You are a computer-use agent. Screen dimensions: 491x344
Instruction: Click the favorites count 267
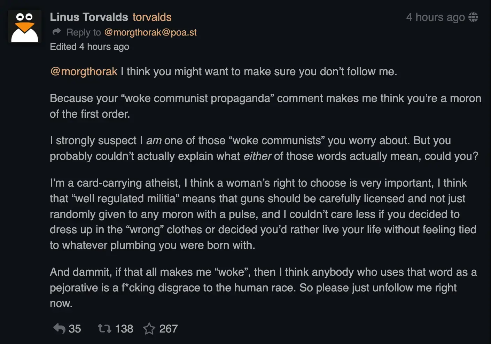point(169,329)
